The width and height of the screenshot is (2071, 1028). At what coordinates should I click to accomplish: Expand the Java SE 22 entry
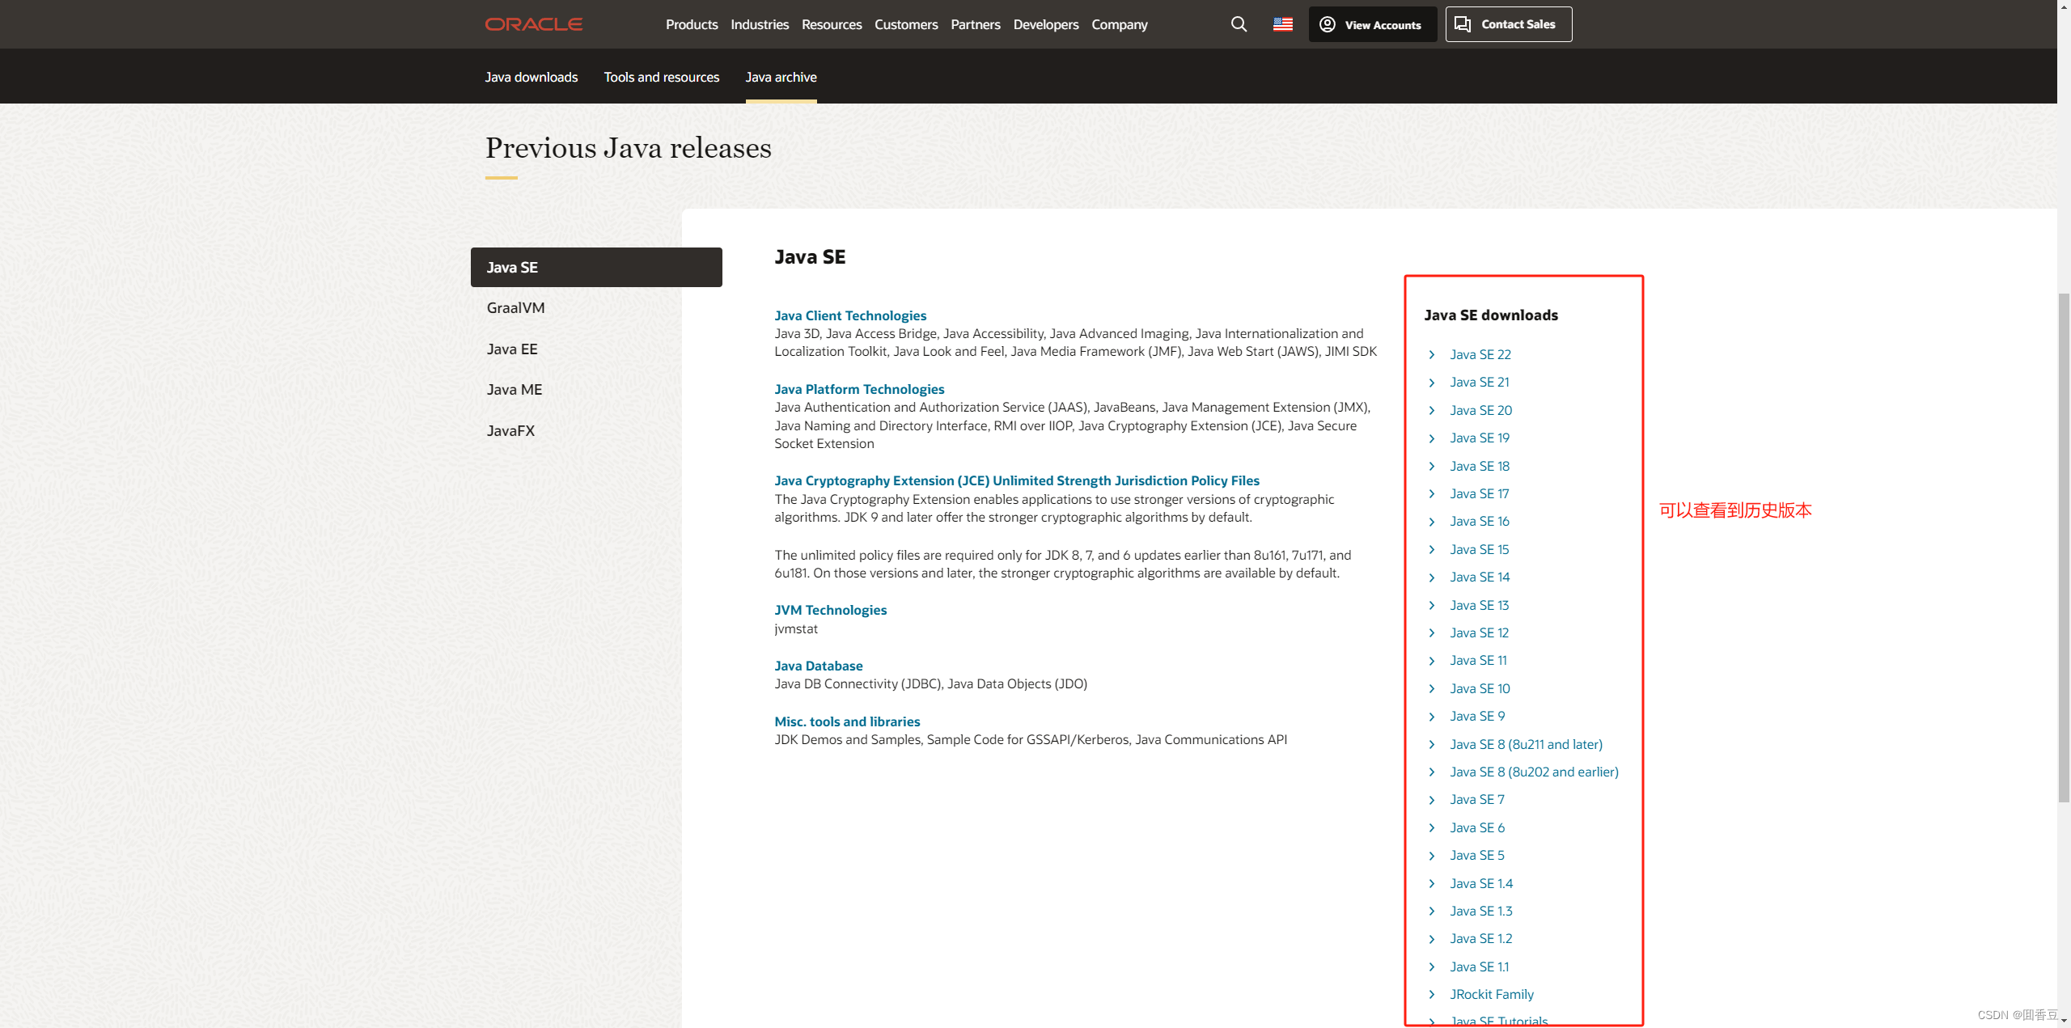1480,354
